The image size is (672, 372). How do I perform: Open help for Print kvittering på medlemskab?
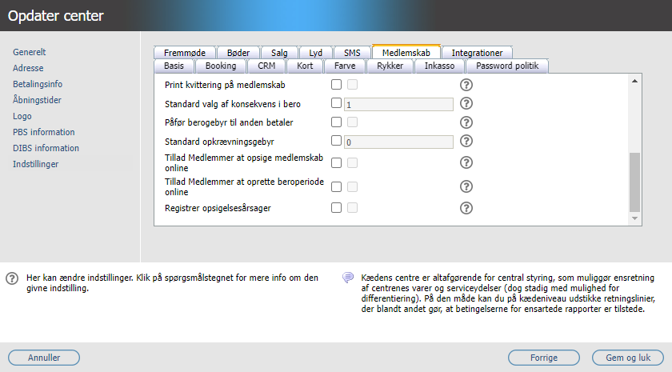pyautogui.click(x=466, y=85)
